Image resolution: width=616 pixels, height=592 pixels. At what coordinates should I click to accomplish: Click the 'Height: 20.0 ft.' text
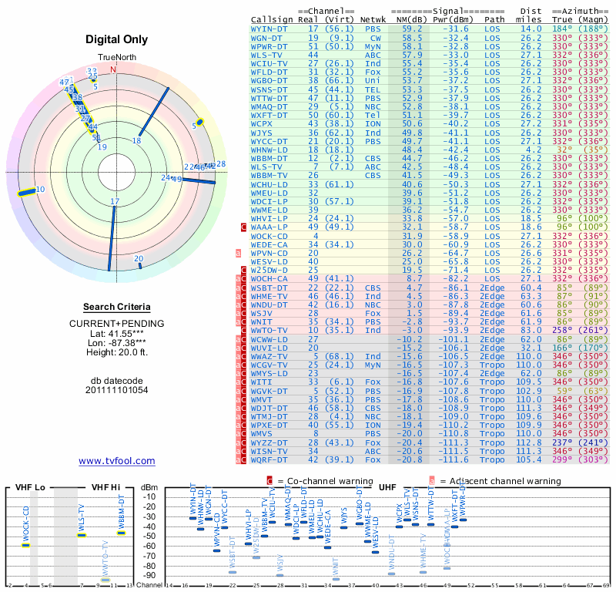[117, 352]
